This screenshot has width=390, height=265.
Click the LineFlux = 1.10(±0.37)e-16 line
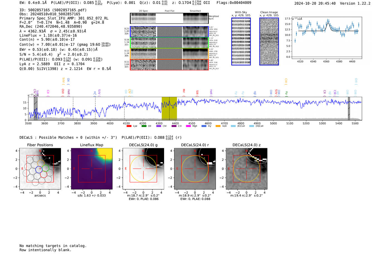click(x=48, y=35)
